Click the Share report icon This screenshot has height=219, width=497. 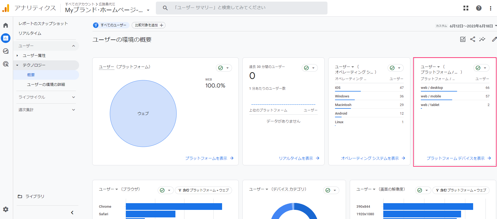coord(473,39)
